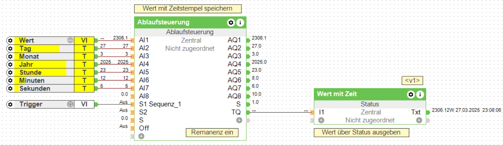503x145 pixels.
Task: Open gear icon of Sekunden input
Action: (x=10, y=88)
